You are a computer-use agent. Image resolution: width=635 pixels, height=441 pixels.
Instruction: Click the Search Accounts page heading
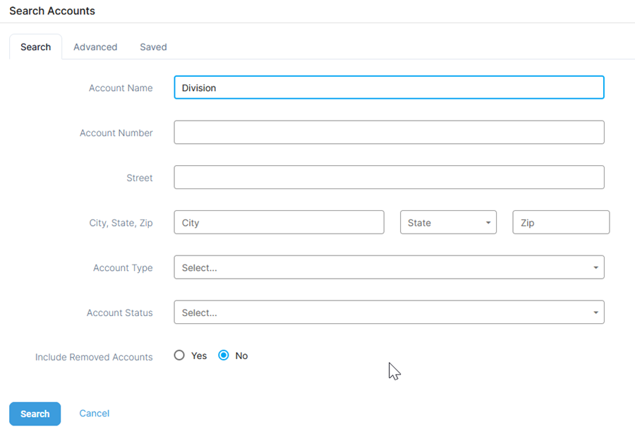click(52, 11)
